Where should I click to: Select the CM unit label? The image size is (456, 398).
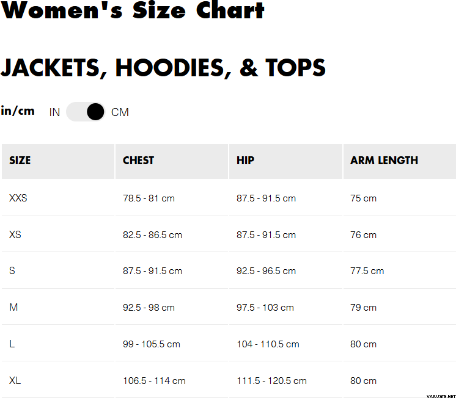coord(120,112)
